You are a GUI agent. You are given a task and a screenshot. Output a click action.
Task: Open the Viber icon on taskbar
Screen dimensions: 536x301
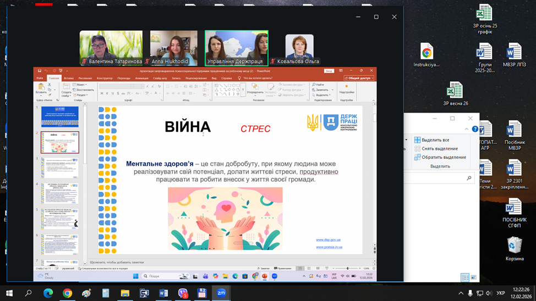(x=183, y=293)
